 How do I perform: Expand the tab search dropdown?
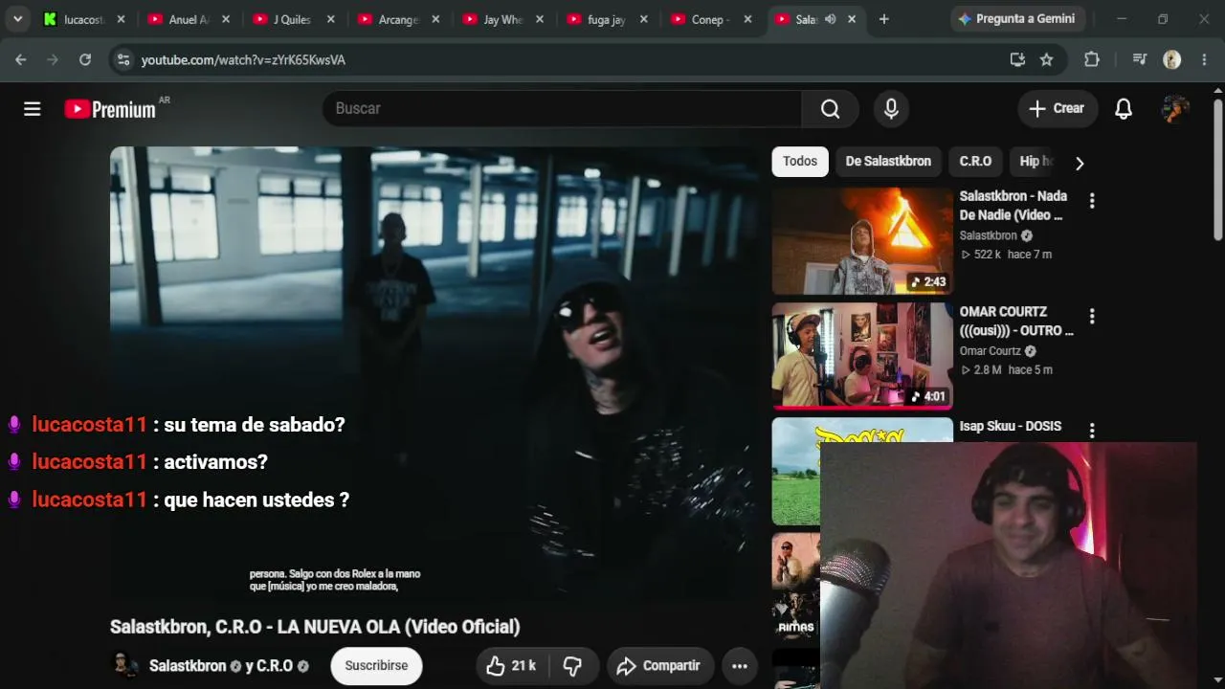coord(17,19)
